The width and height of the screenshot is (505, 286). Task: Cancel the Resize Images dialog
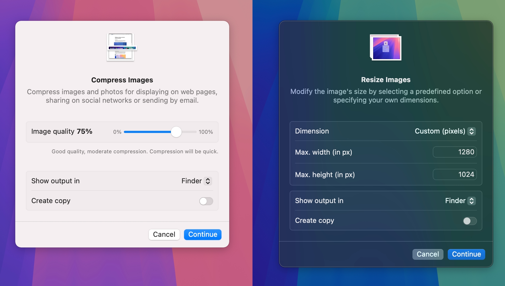click(428, 254)
